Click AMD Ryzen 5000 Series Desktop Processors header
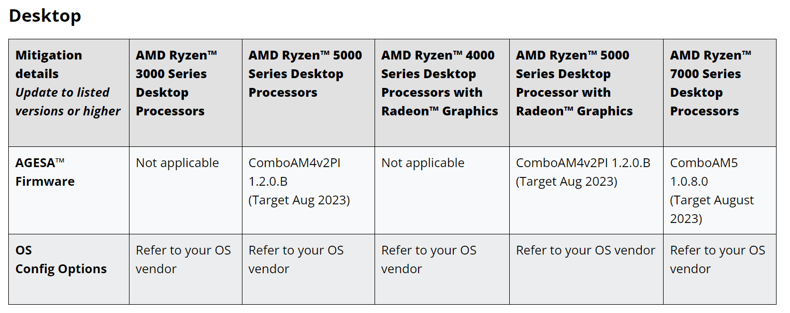The image size is (790, 313). 305,74
